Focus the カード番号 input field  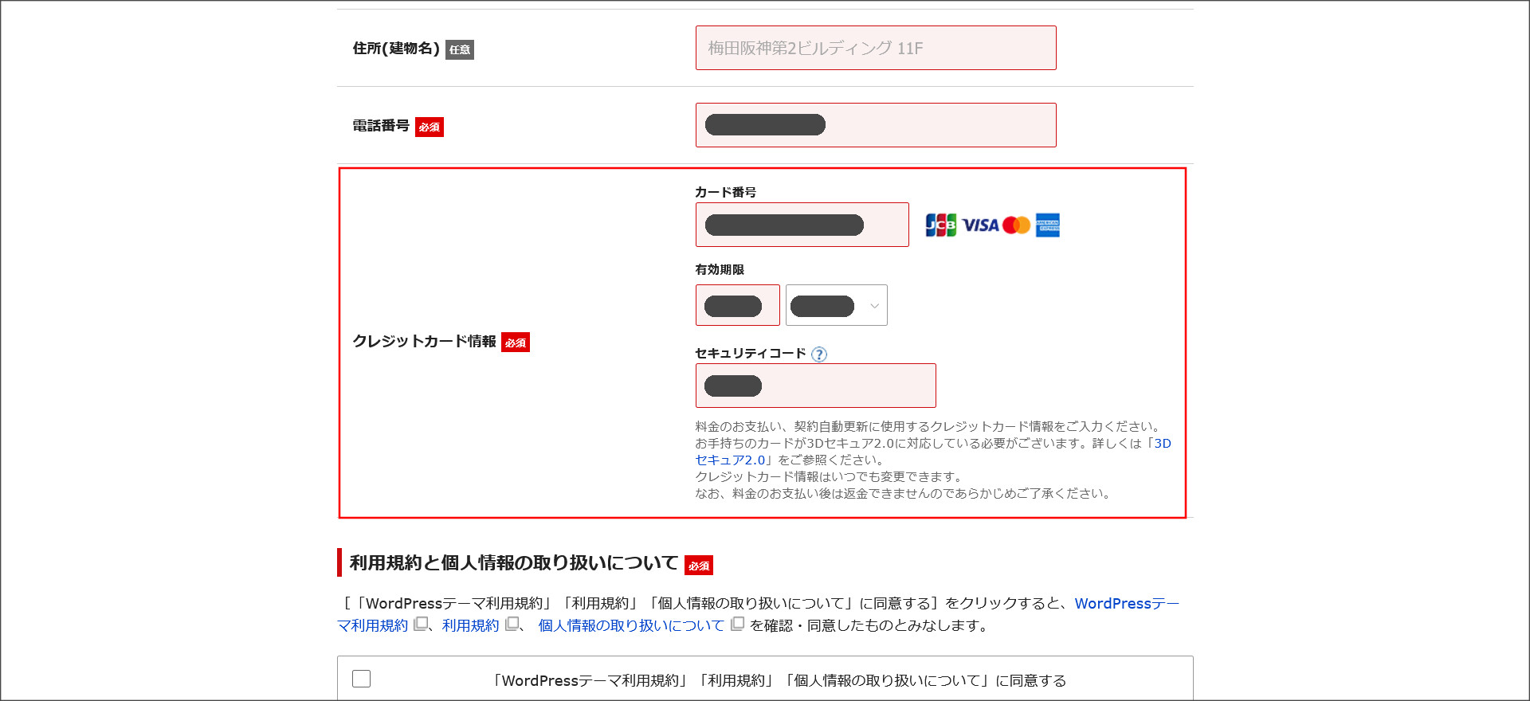[x=802, y=225]
